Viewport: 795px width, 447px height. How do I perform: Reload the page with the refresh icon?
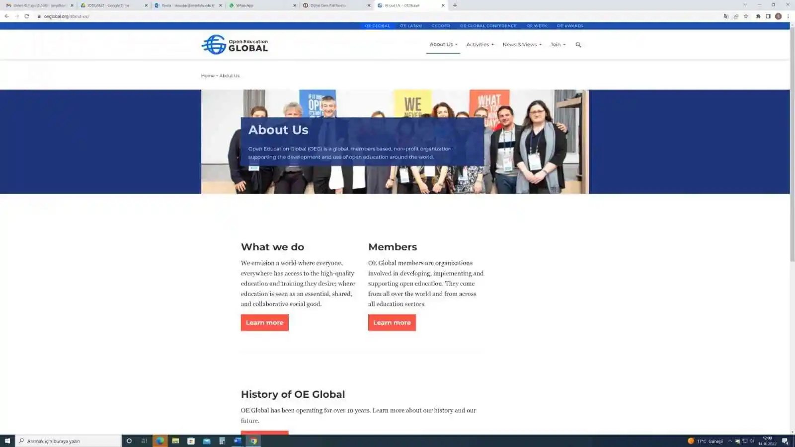[27, 16]
